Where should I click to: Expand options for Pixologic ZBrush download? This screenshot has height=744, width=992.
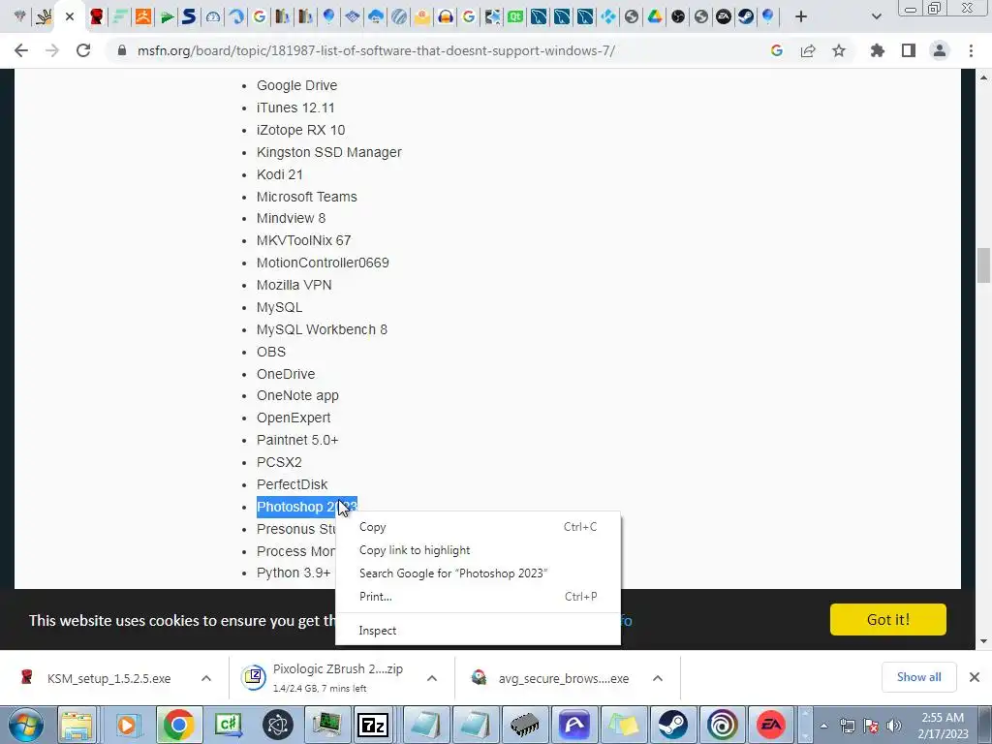click(432, 678)
